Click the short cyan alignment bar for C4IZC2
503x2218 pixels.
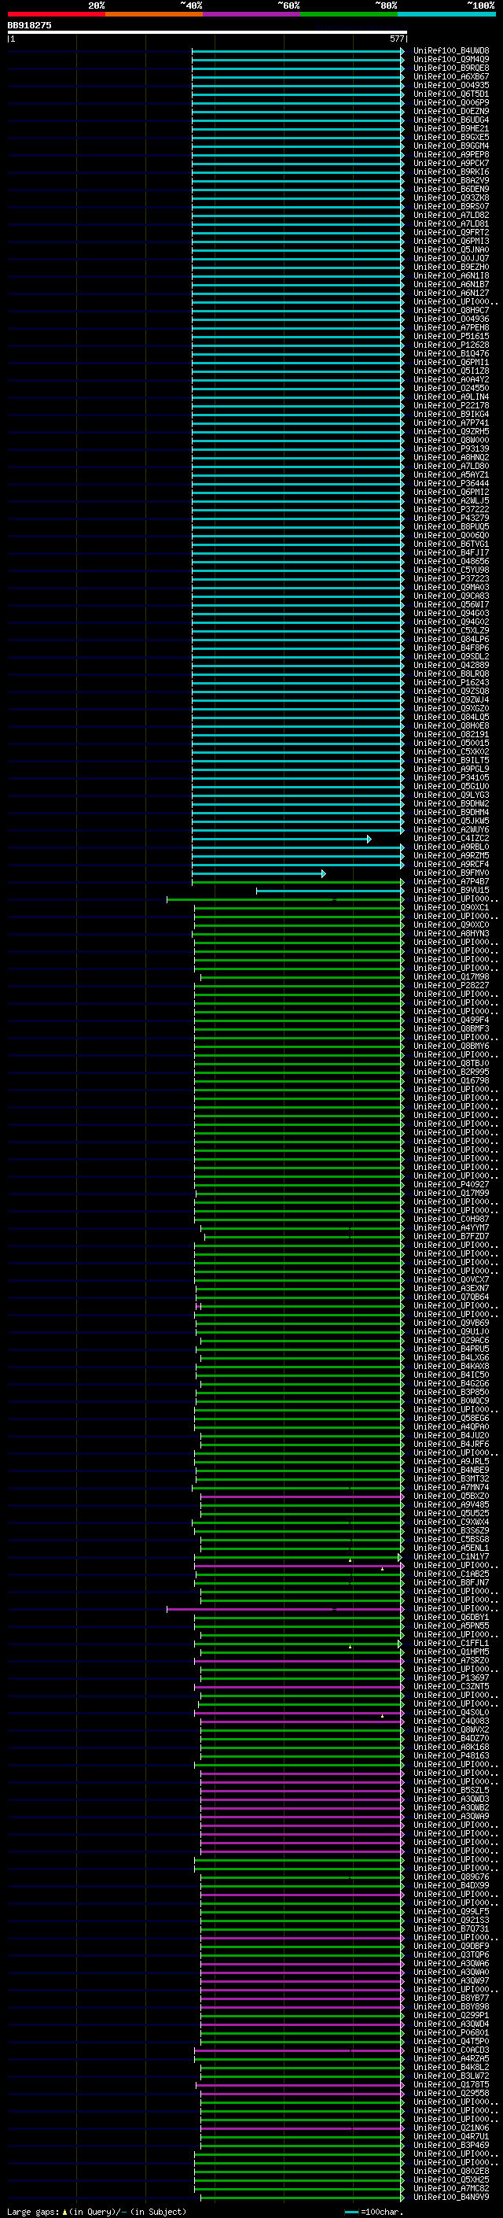(x=281, y=839)
